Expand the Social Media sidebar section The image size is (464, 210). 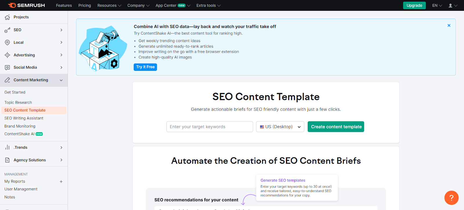pos(61,67)
